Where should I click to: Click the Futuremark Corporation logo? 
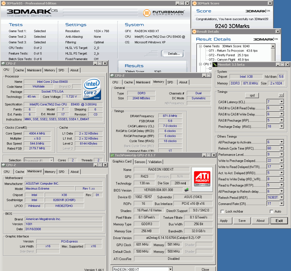[164, 13]
